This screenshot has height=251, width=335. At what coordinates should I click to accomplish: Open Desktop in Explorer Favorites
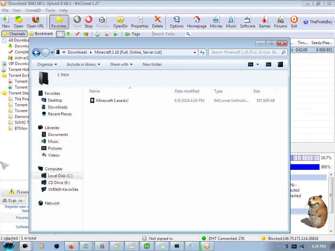55,100
